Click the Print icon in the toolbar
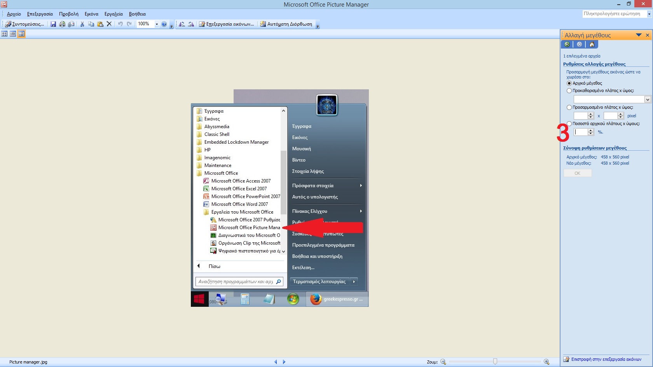 tap(62, 24)
